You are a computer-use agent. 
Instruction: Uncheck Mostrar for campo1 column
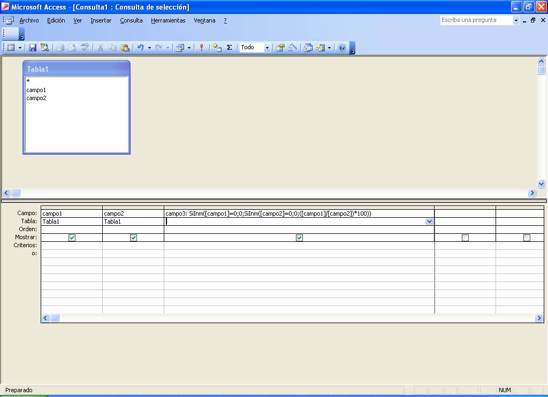[x=72, y=238]
